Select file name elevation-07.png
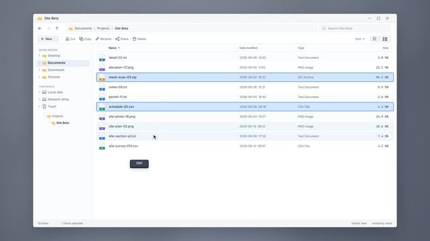The image size is (430, 241). [x=121, y=68]
